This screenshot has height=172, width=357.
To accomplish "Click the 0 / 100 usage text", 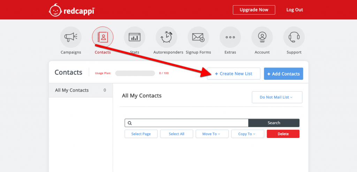I will point(164,73).
